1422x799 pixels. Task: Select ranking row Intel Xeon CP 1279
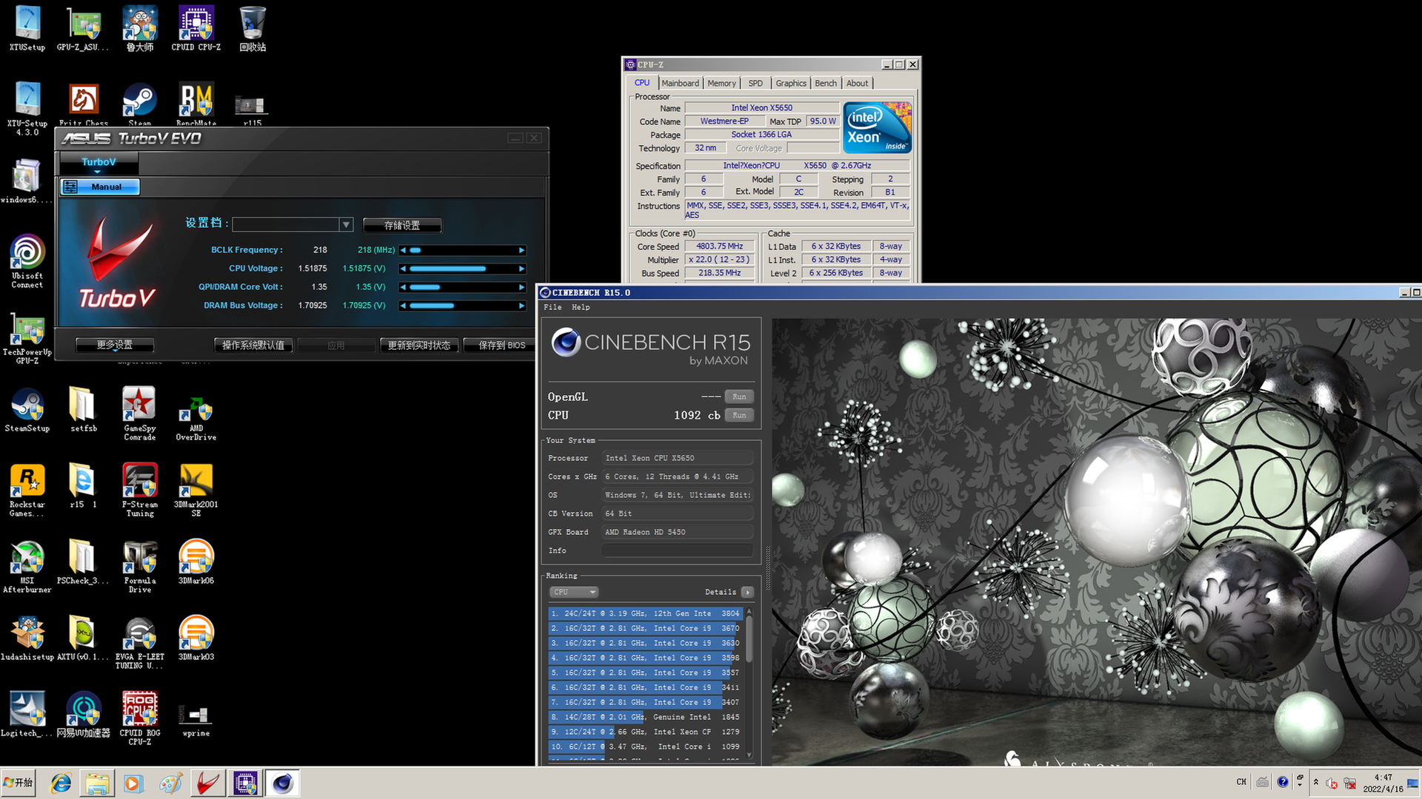tap(645, 732)
